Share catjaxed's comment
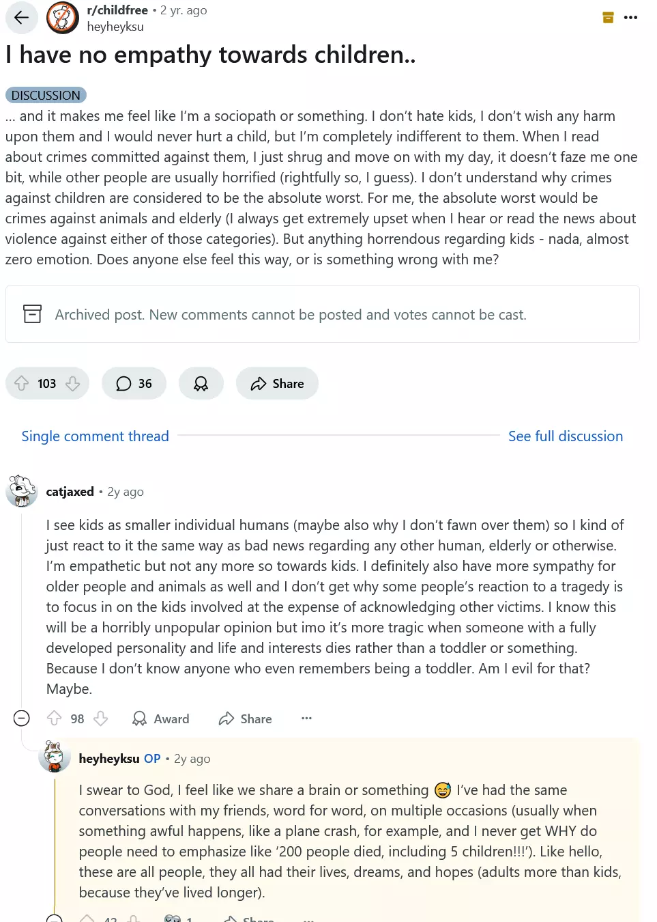This screenshot has height=922, width=657. [x=246, y=718]
